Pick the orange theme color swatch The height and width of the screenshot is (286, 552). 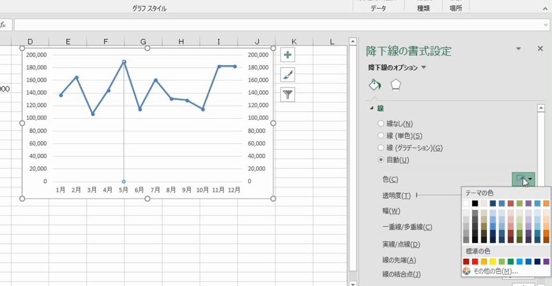coord(547,203)
